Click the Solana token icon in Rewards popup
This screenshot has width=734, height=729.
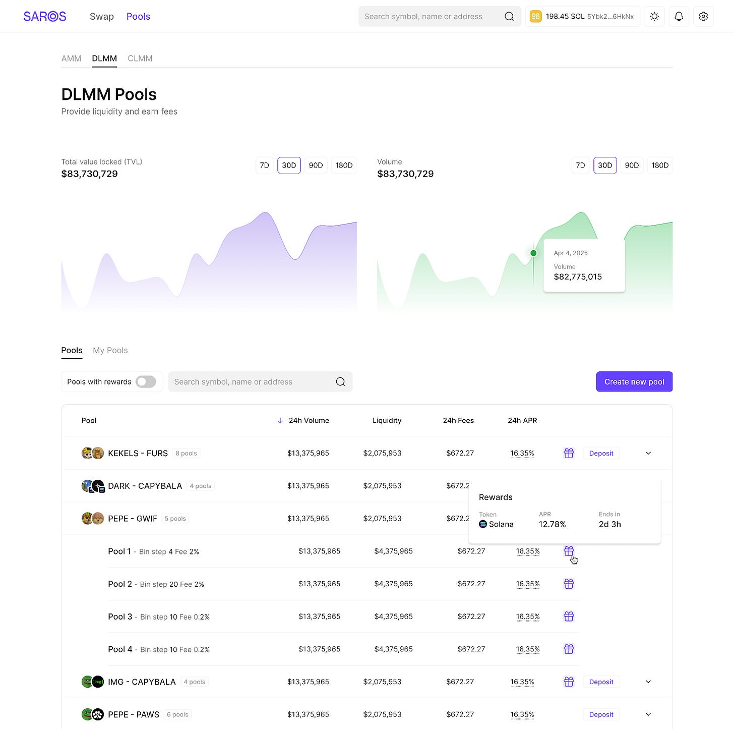click(483, 524)
